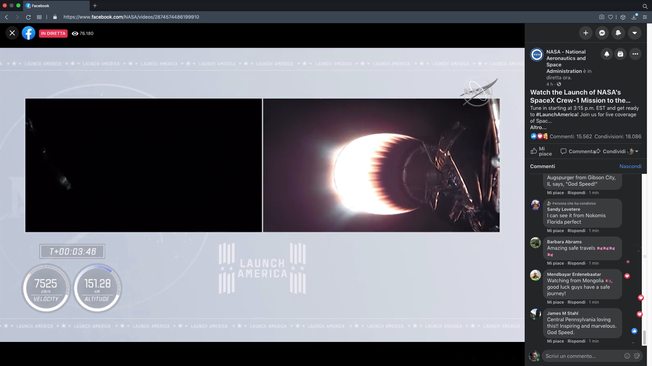This screenshot has height=366, width=652.
Task: Open the #LaunchAmerica hashtag link
Action: click(557, 115)
